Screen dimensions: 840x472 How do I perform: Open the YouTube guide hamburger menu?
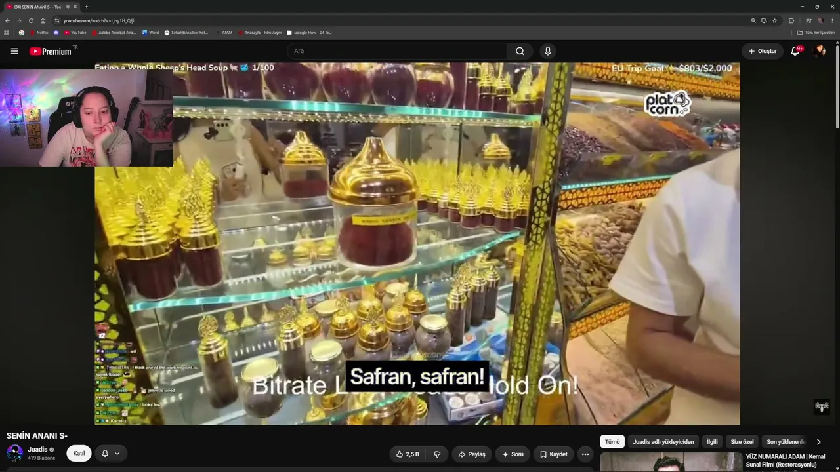pyautogui.click(x=14, y=51)
